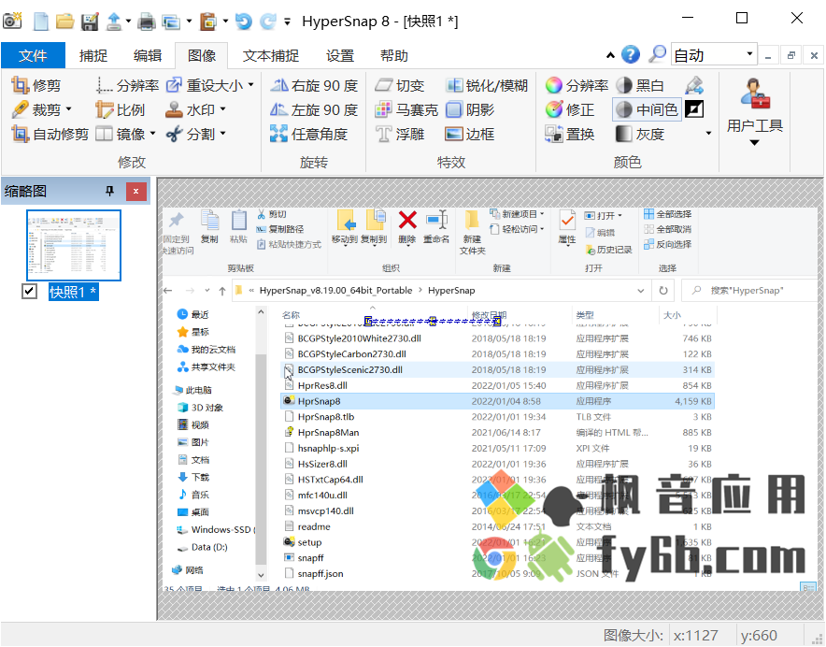Open the Help question-mark icon

tap(631, 55)
